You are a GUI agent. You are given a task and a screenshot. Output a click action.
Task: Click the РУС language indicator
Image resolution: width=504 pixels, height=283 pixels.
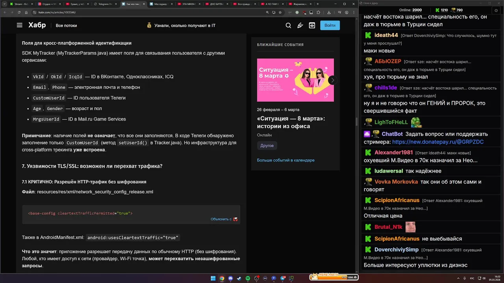click(472, 278)
